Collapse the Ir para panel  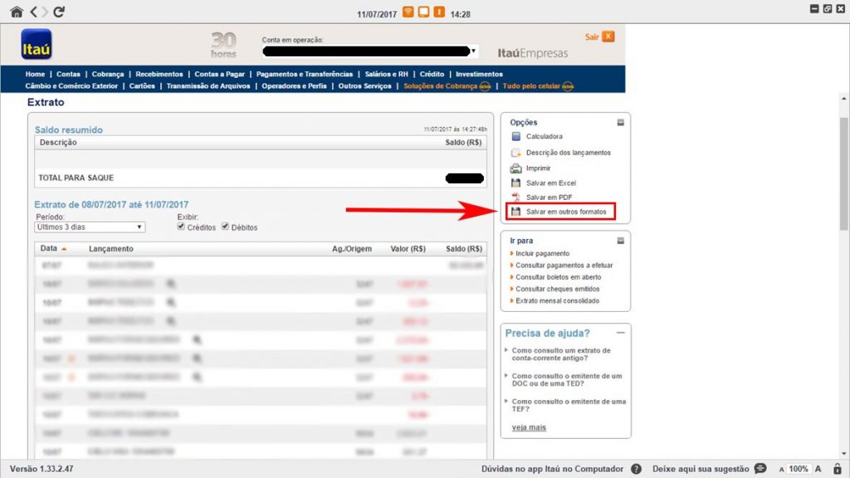tap(620, 241)
